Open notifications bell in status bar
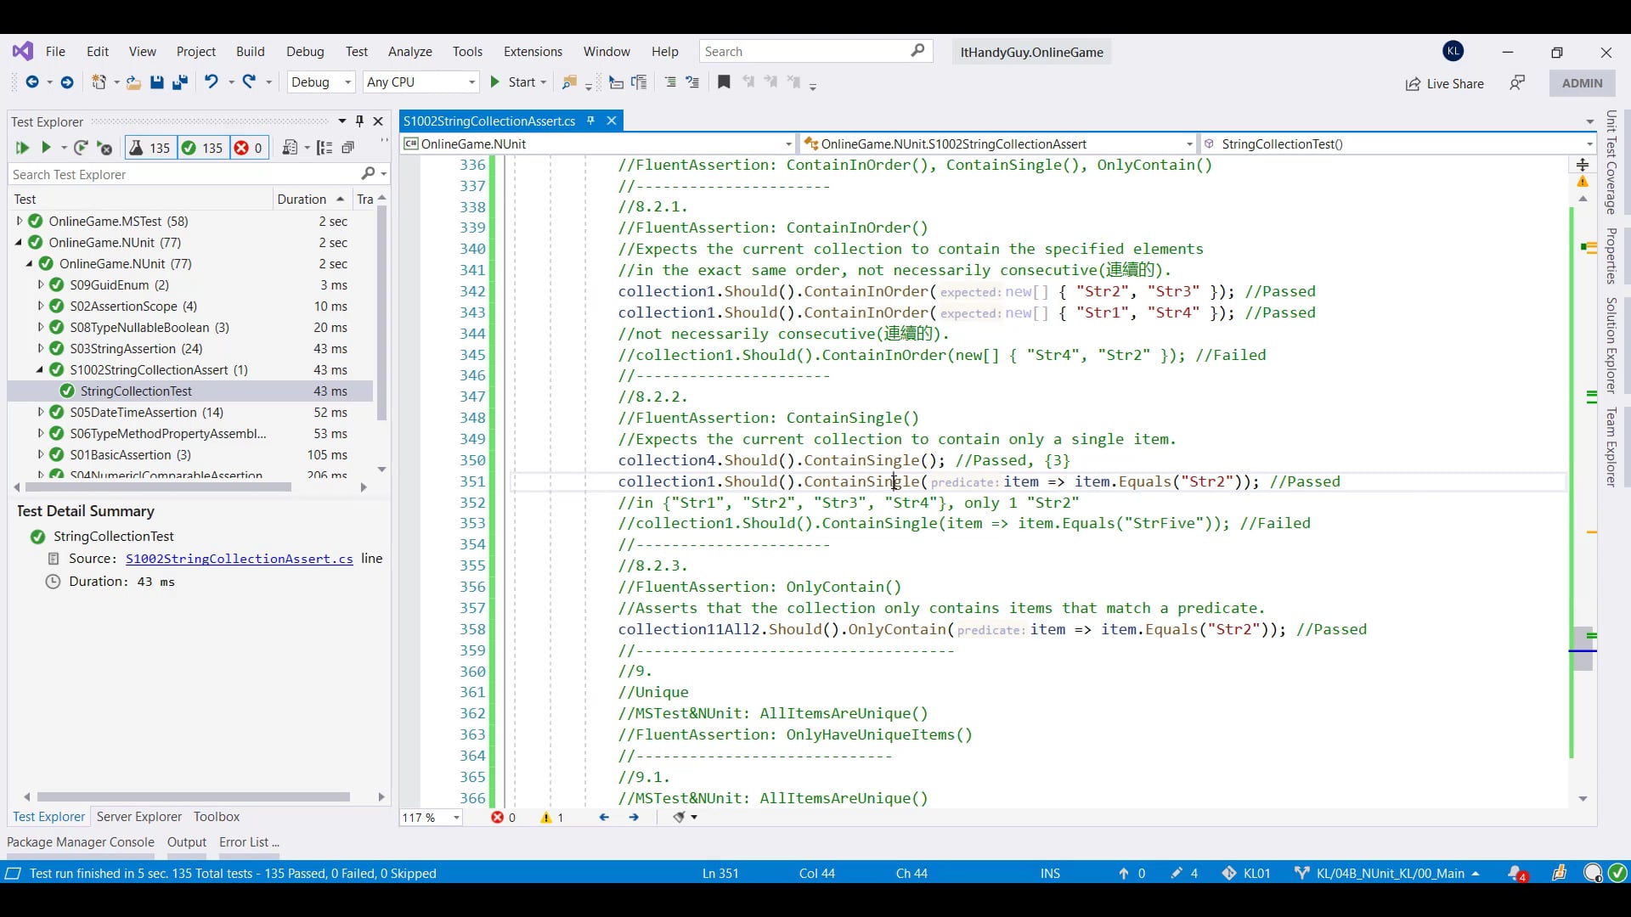This screenshot has width=1631, height=917. tap(1518, 873)
